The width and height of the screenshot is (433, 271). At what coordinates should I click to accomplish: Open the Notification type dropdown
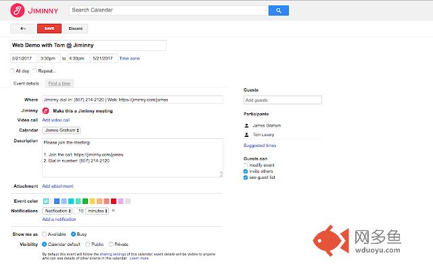(x=57, y=211)
